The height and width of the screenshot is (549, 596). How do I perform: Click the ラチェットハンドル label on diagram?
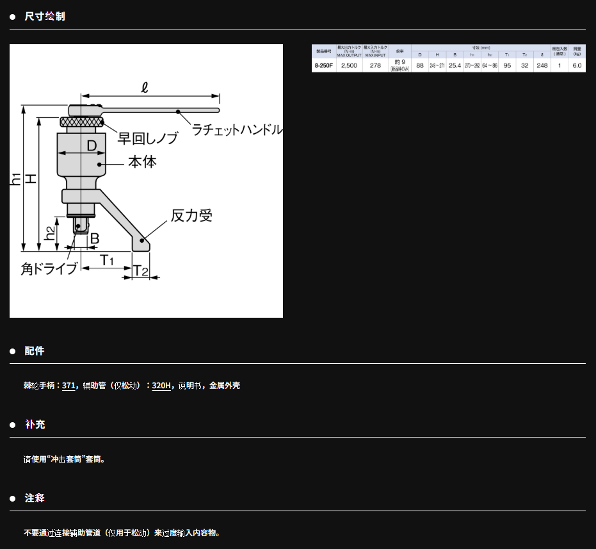pos(238,130)
